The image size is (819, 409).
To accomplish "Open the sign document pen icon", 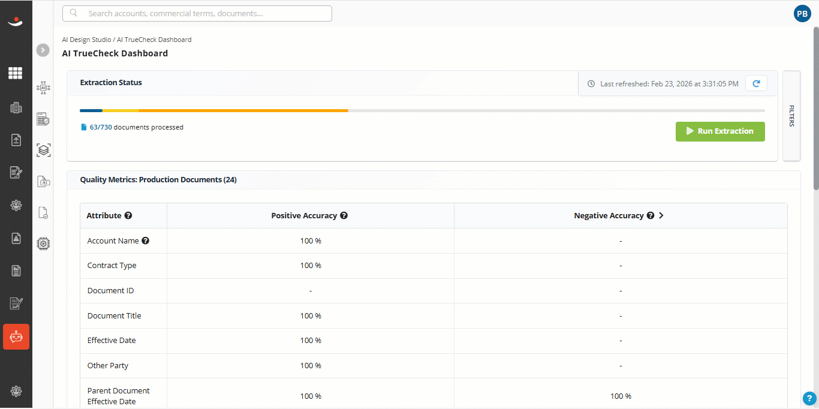I will [16, 303].
